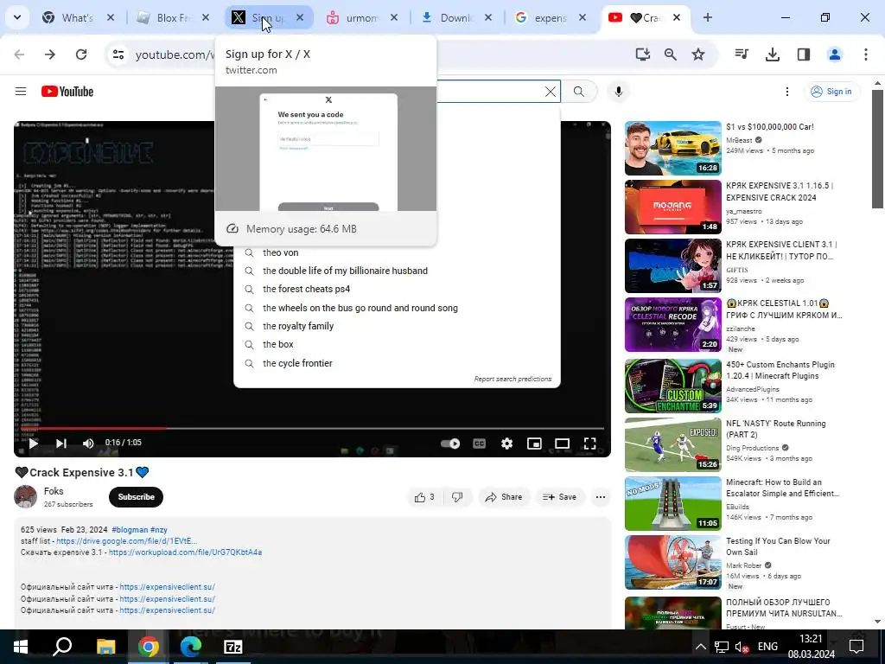Play the Crack Expensive video
This screenshot has width=885, height=664.
click(34, 444)
